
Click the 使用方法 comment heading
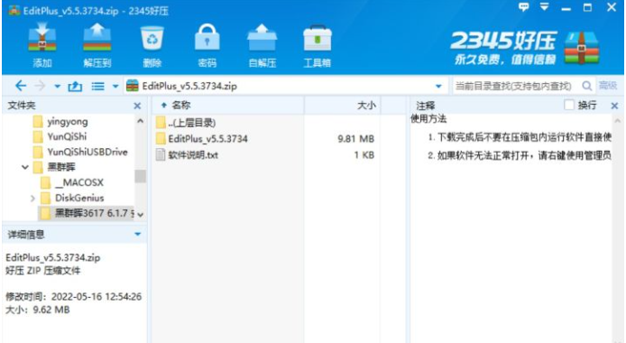428,119
